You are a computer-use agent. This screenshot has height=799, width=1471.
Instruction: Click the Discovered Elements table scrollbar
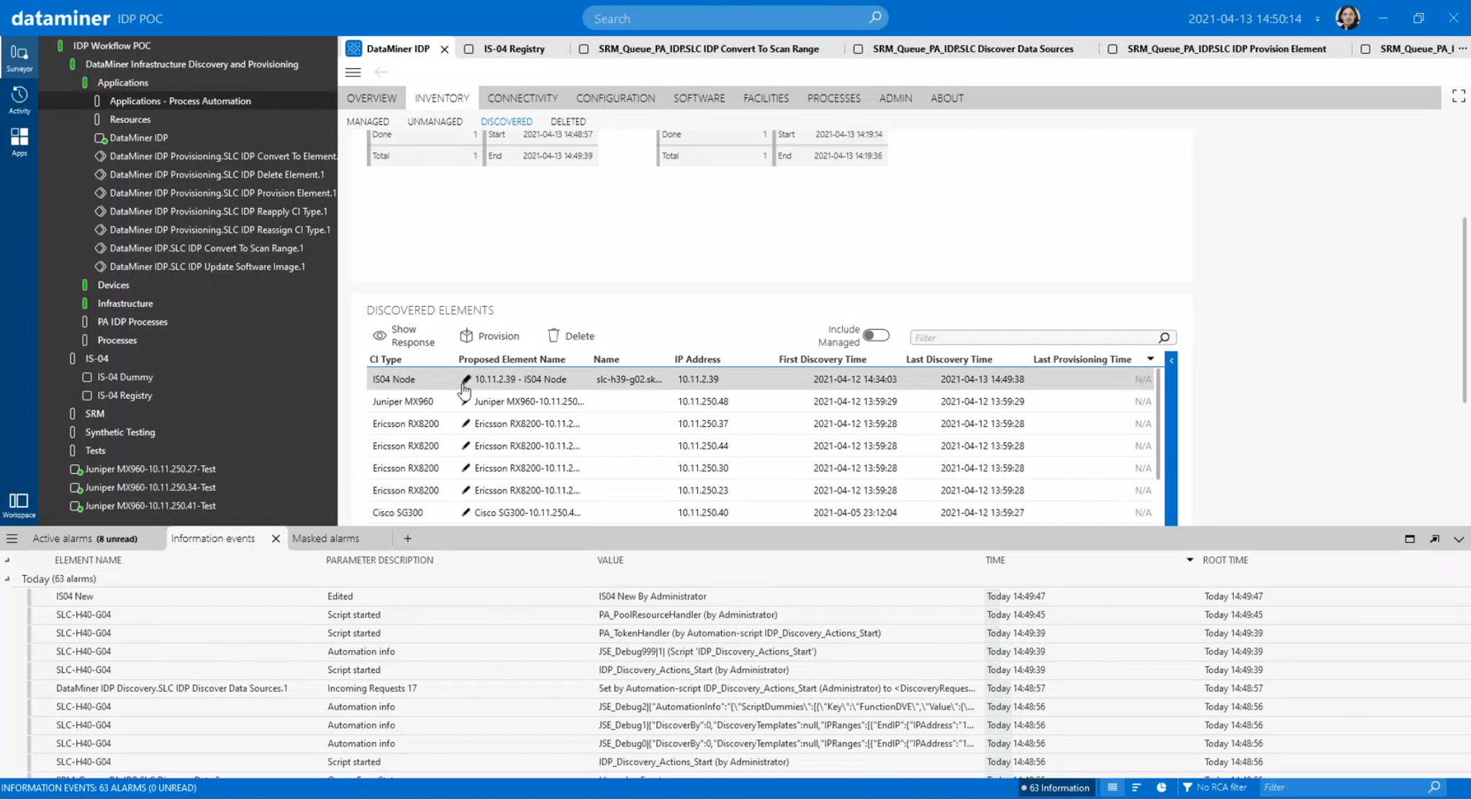click(x=1158, y=425)
